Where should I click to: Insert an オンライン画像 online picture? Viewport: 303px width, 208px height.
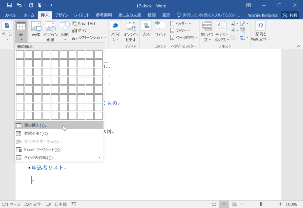(x=50, y=31)
